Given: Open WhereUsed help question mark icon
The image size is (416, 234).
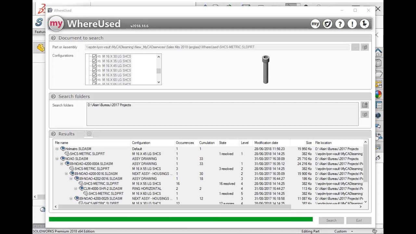Looking at the screenshot, I should pos(340,24).
